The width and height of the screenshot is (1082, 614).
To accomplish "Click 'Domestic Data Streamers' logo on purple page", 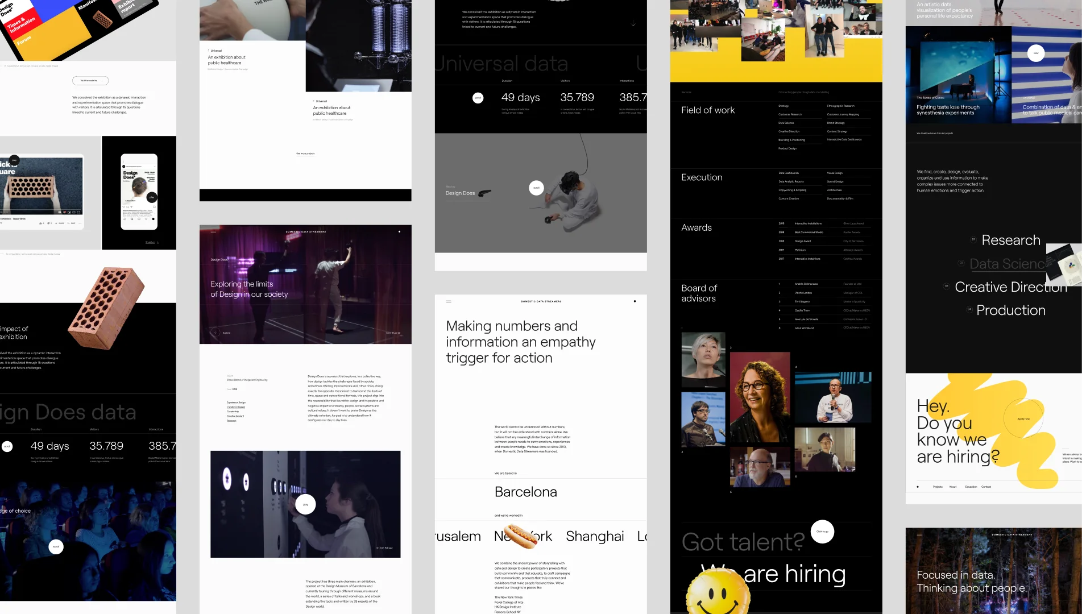I will (x=306, y=231).
